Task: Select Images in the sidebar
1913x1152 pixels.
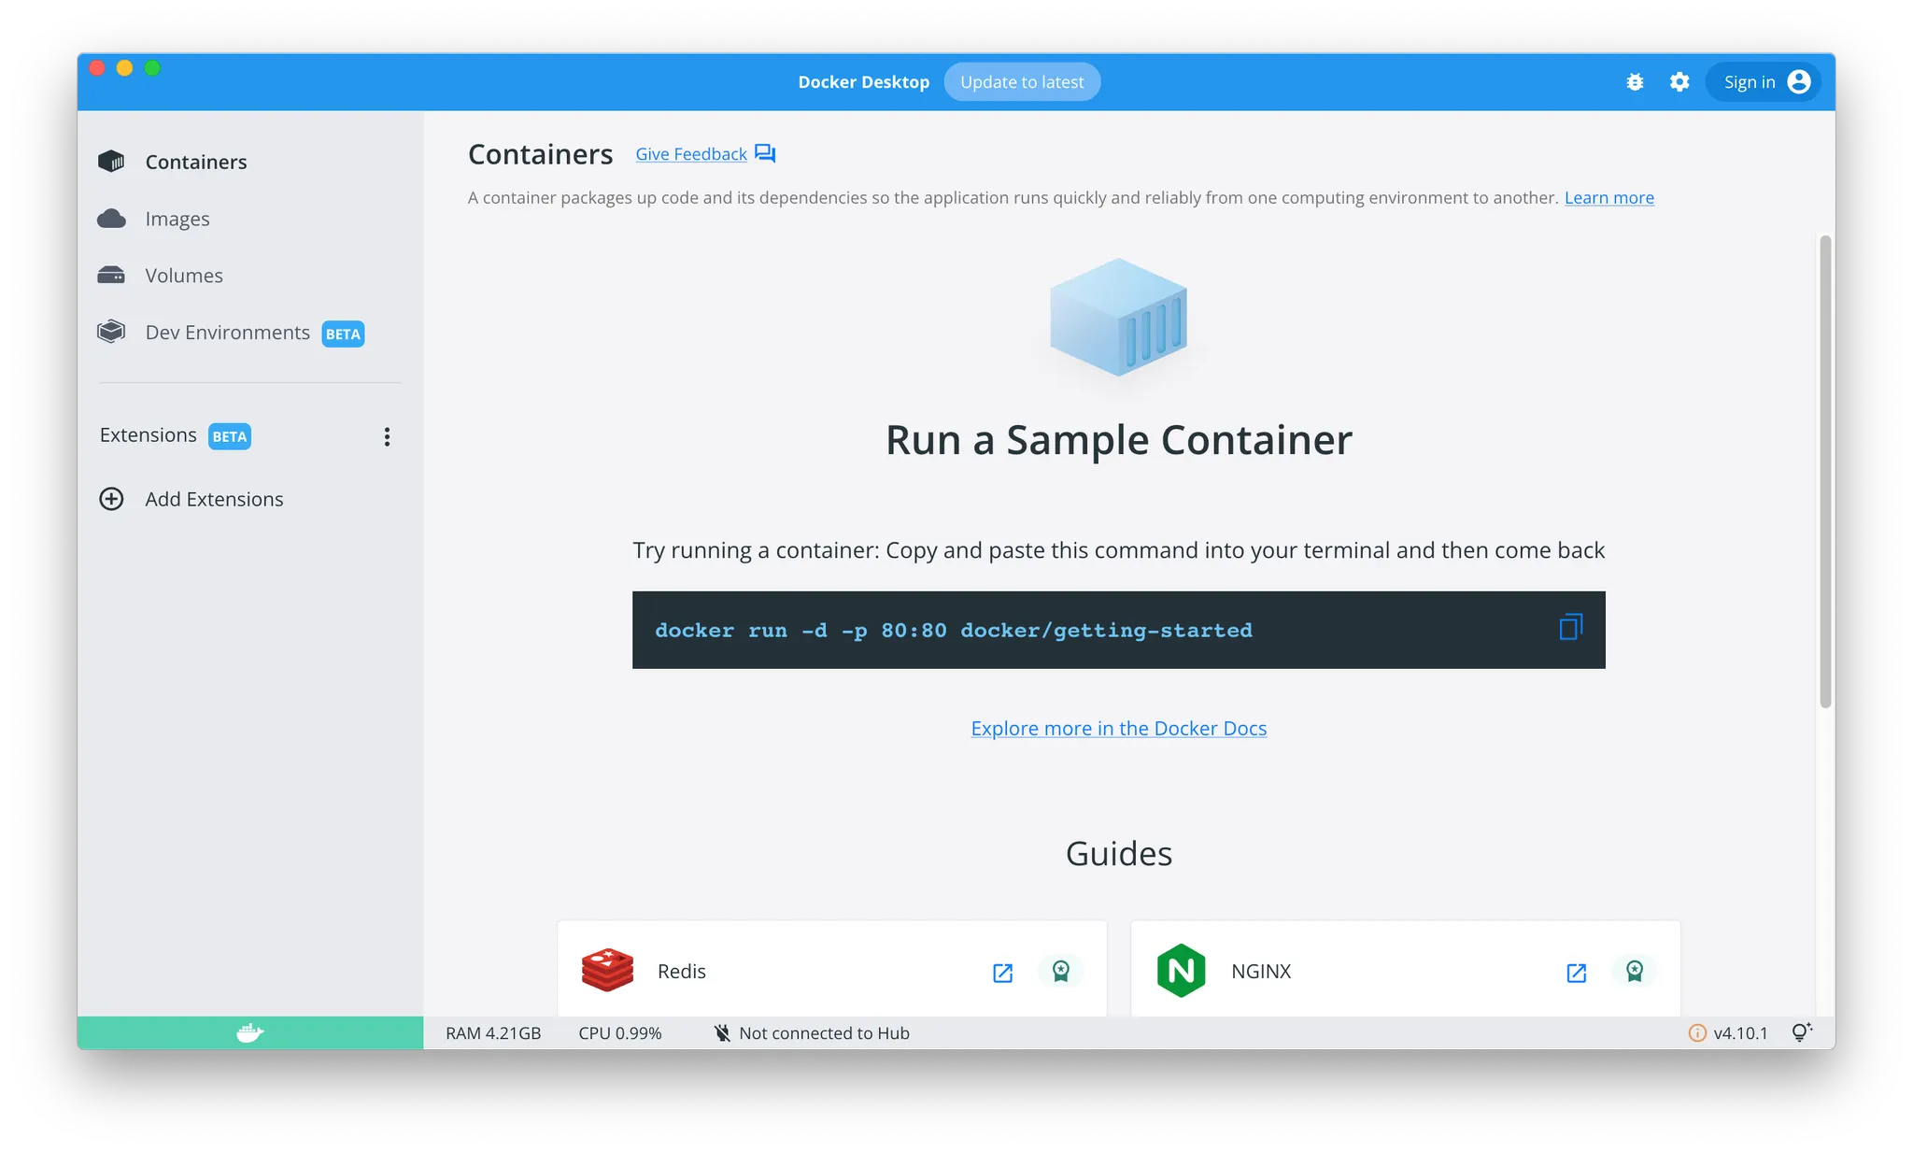Action: point(177,219)
